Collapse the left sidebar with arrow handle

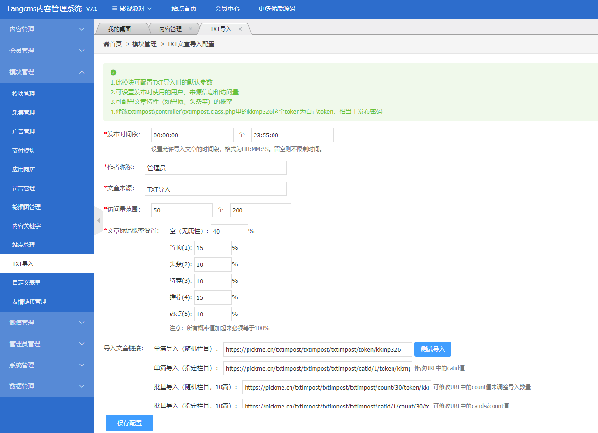click(x=98, y=221)
